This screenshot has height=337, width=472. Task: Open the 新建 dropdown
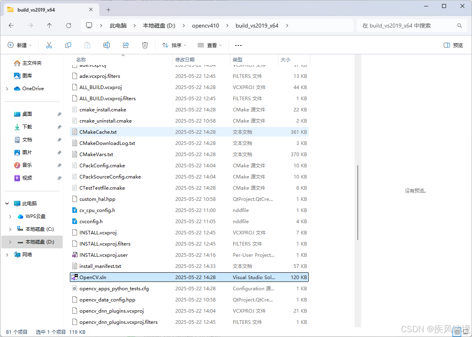click(20, 45)
